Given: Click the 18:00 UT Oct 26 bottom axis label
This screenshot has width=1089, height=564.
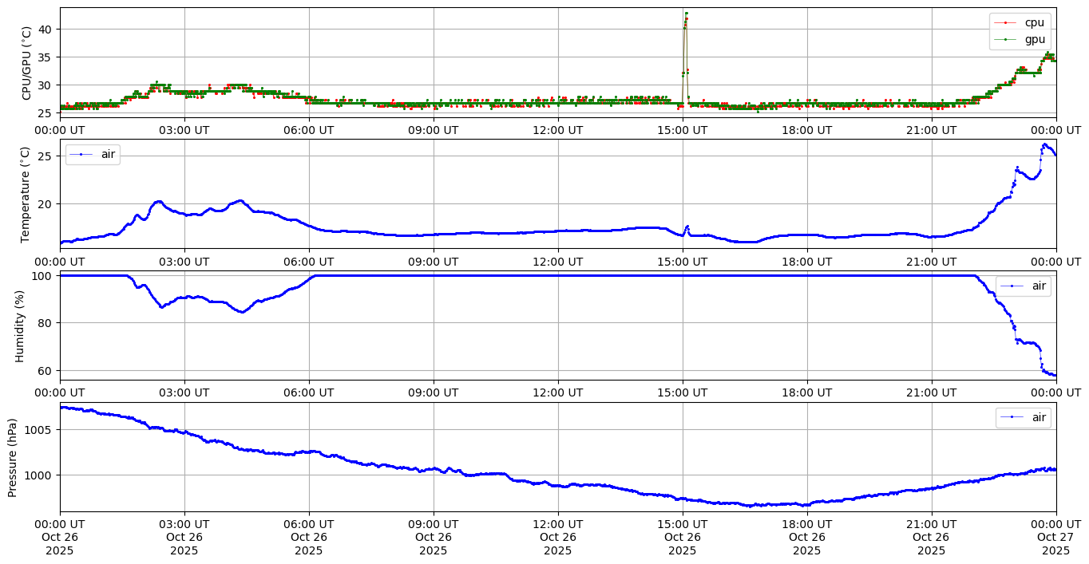Looking at the screenshot, I should 806,537.
